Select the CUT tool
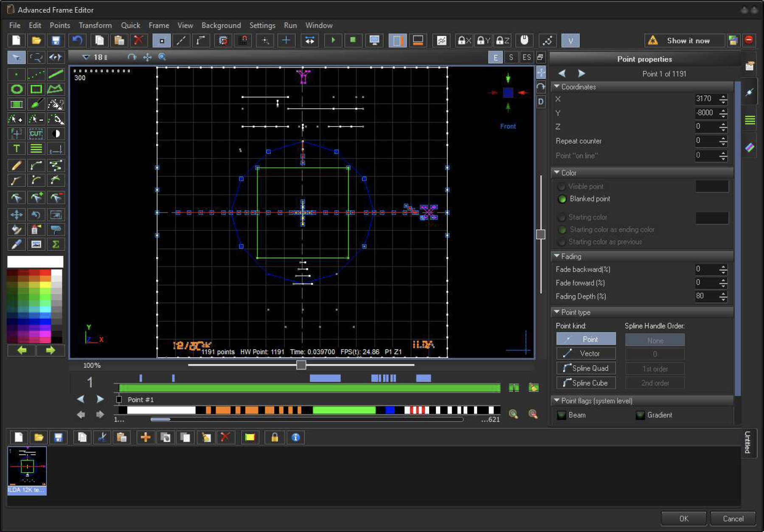This screenshot has height=532, width=764. (36, 134)
